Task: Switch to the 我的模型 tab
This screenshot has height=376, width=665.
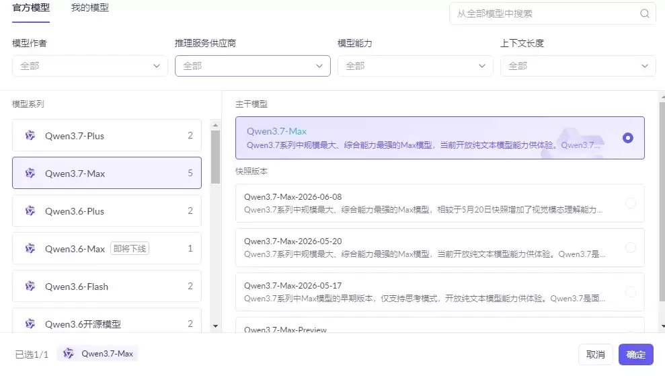Action: click(x=90, y=7)
